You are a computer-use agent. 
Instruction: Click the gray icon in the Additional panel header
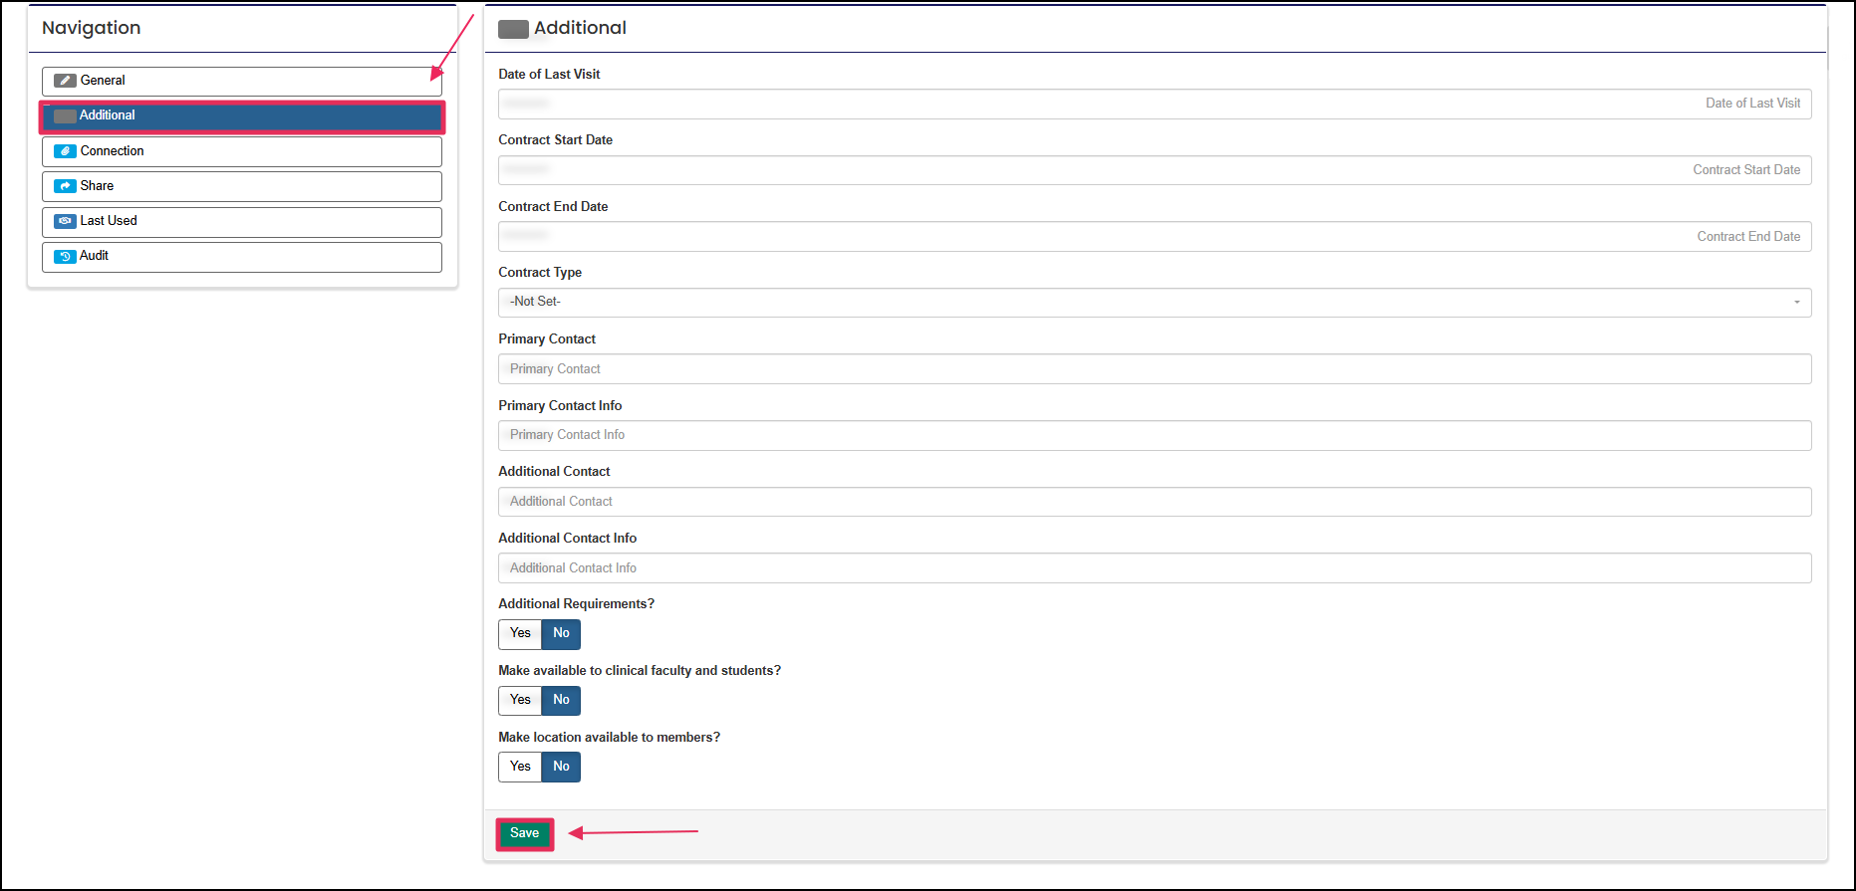pyautogui.click(x=513, y=29)
